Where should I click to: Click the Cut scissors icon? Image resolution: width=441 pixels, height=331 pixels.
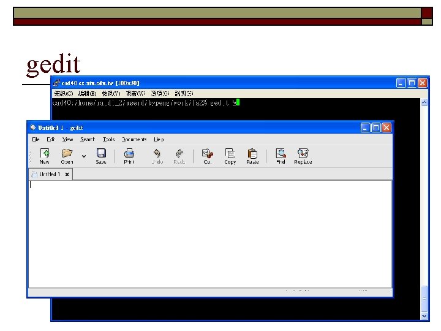[207, 153]
